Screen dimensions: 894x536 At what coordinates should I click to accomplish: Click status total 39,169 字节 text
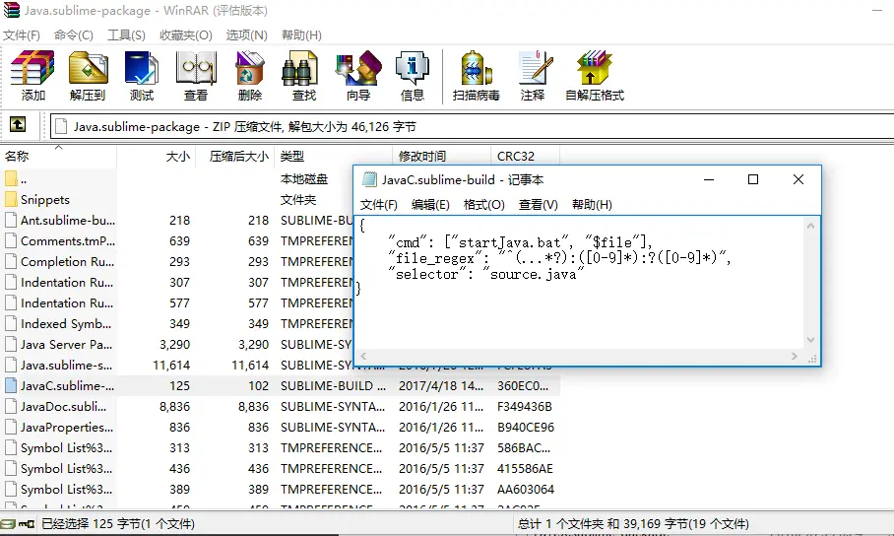pos(633,524)
